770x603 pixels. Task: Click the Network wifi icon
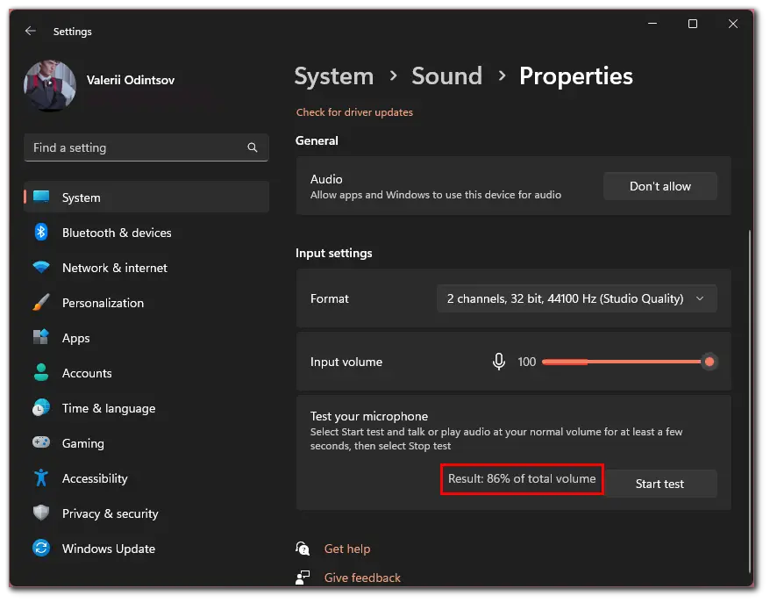pos(41,268)
